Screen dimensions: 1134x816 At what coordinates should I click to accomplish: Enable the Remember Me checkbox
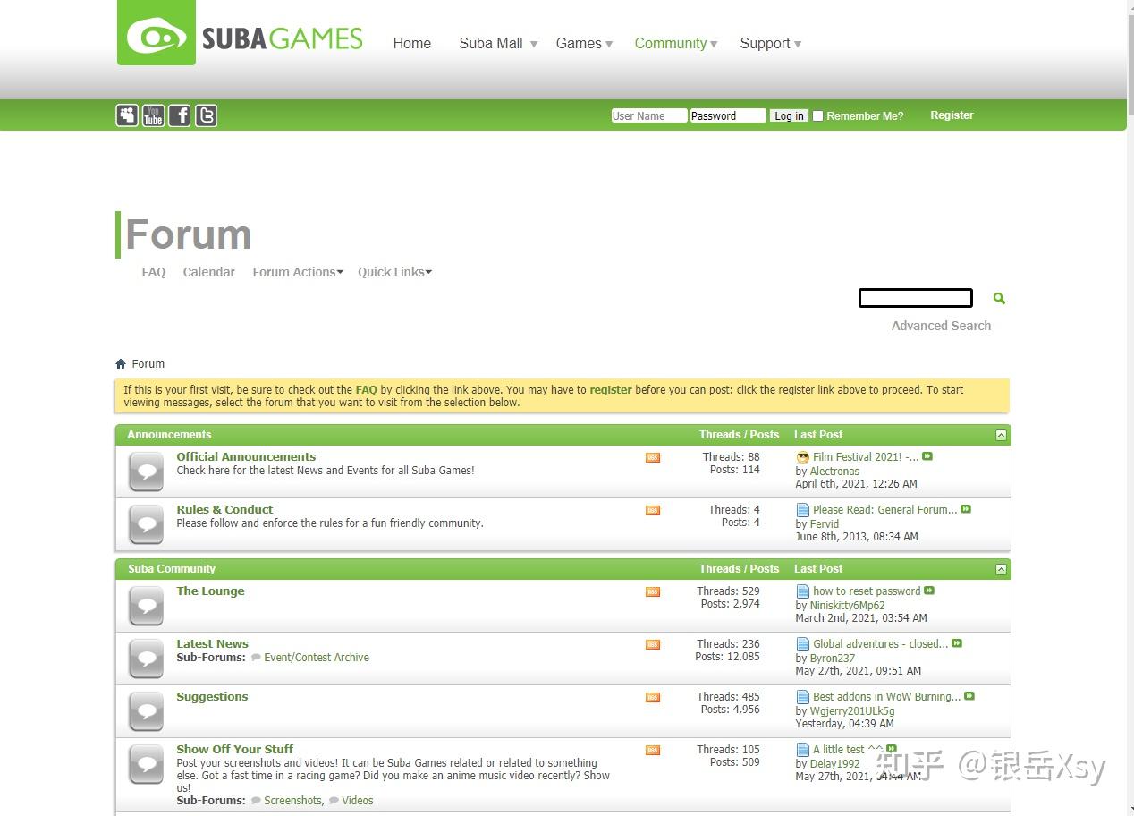point(817,116)
